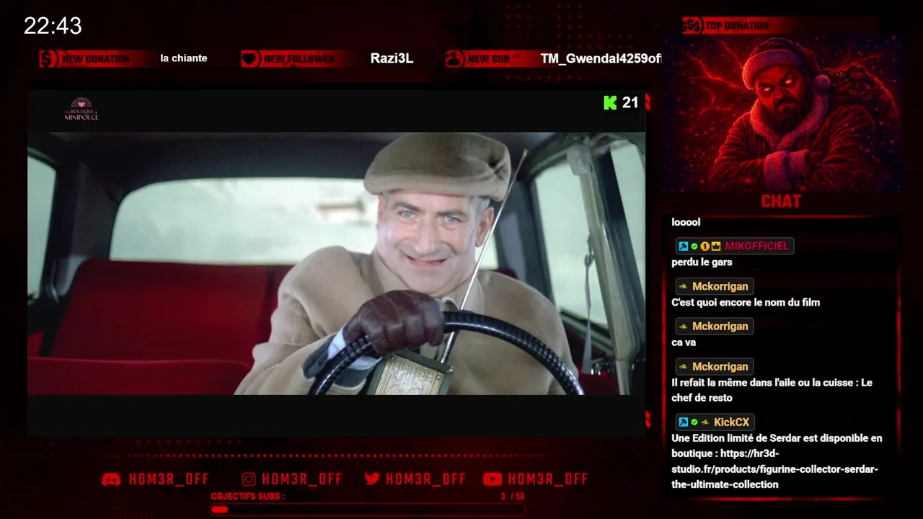This screenshot has height=519, width=923.
Task: Click the 22:43 clock display
Action: point(53,26)
